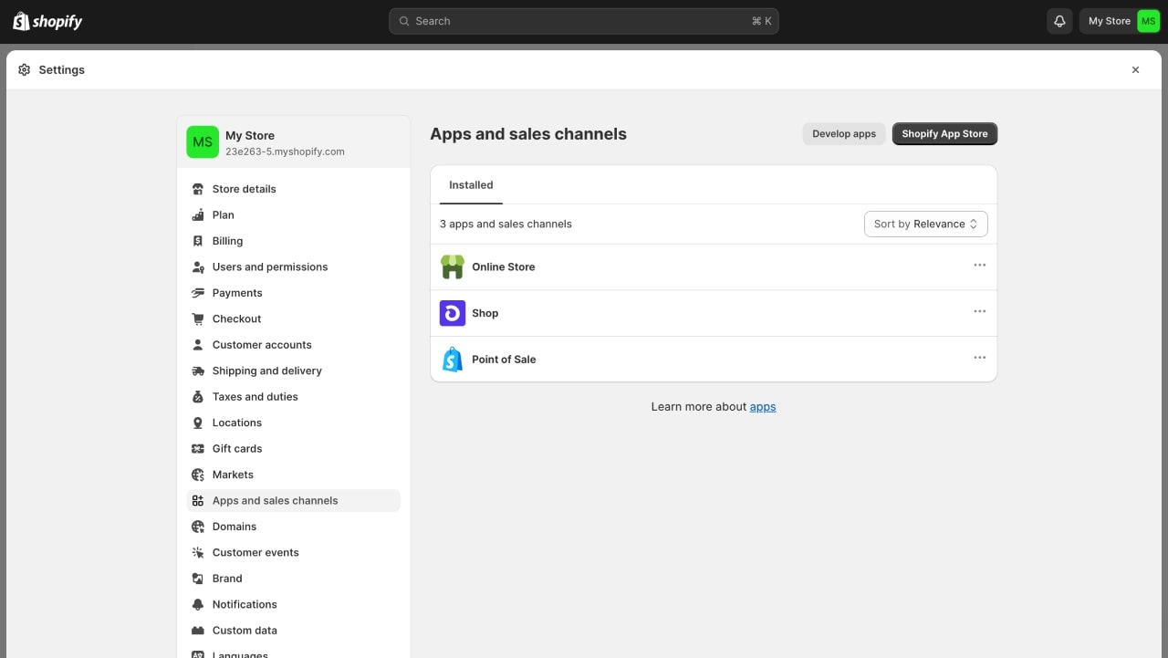Open the Sort by Relevance dropdown

click(x=925, y=225)
